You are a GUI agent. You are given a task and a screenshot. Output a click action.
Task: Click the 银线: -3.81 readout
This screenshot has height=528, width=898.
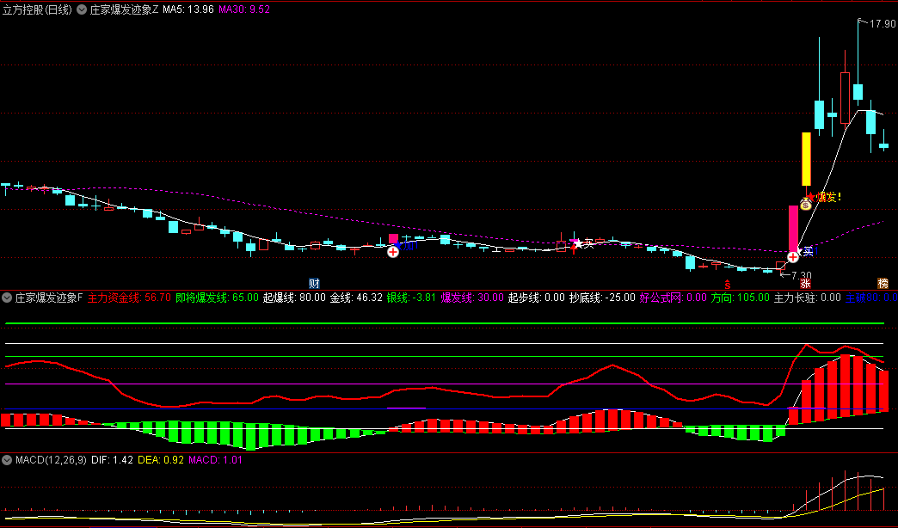point(411,298)
